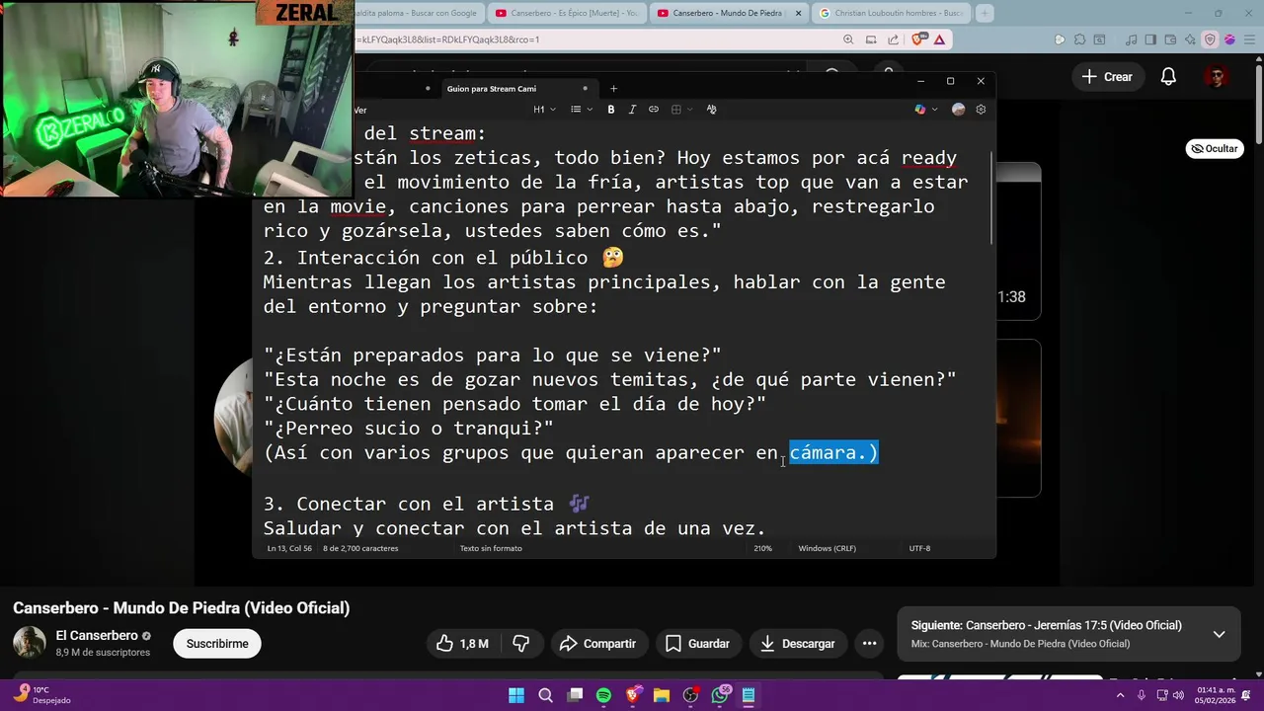
Task: Open El Canserbero channel avatar
Action: [29, 643]
